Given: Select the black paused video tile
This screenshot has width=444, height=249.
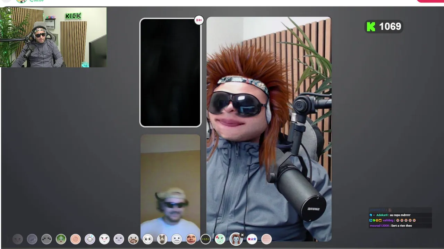Looking at the screenshot, I should pyautogui.click(x=170, y=73).
